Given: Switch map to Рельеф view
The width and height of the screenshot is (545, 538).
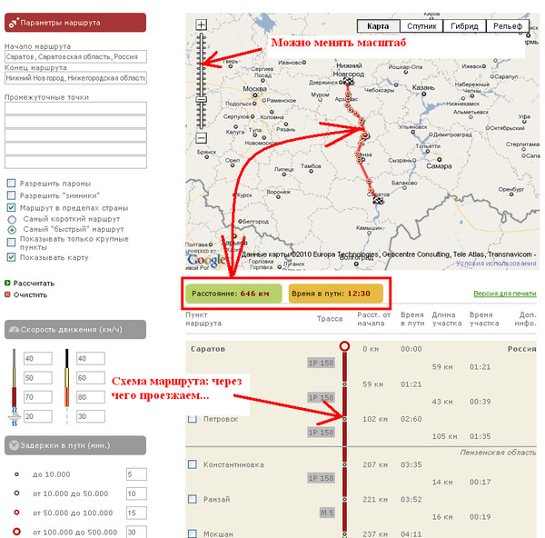Looking at the screenshot, I should (x=508, y=26).
